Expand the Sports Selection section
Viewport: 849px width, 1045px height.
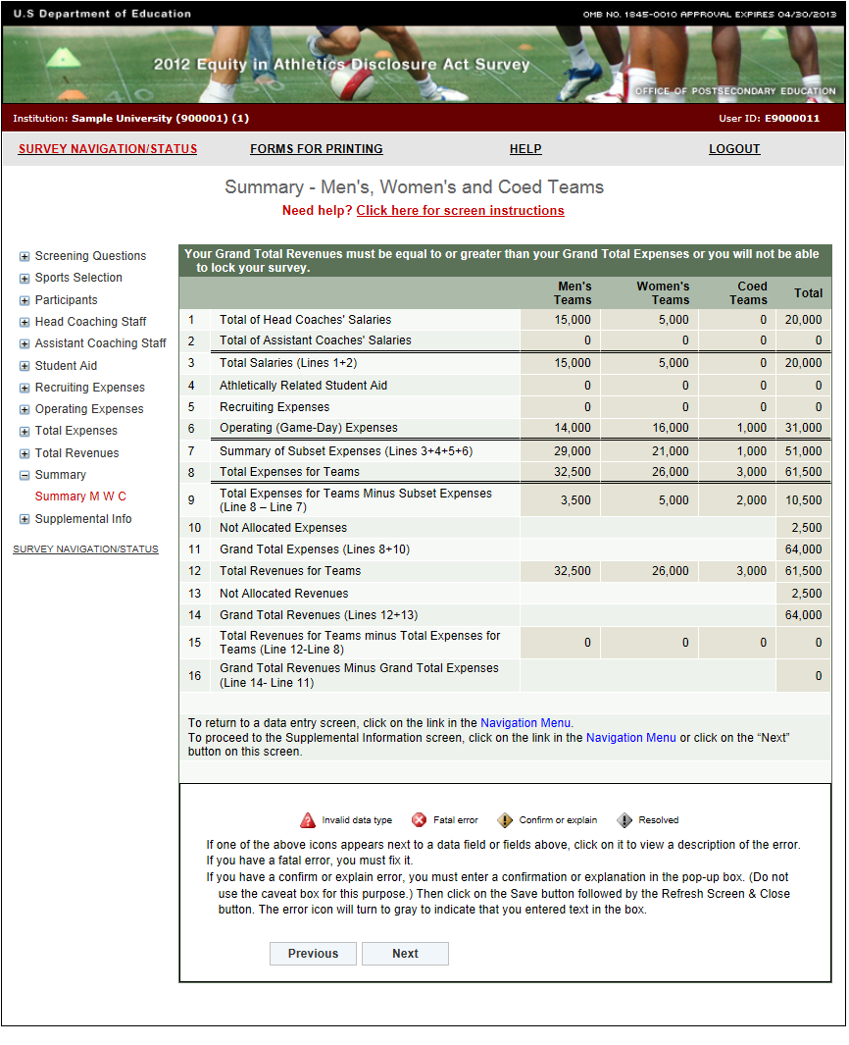click(25, 278)
